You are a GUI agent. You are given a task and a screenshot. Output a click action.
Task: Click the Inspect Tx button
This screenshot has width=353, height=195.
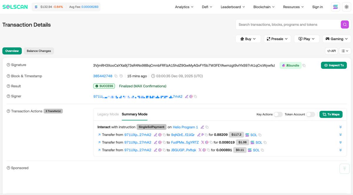[x=334, y=65]
